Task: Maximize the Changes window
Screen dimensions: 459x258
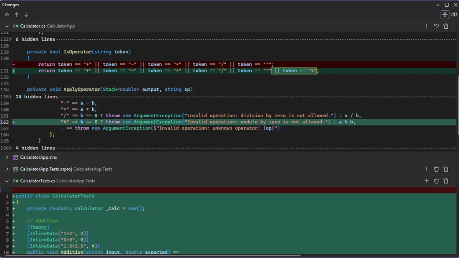Action: pyautogui.click(x=446, y=5)
